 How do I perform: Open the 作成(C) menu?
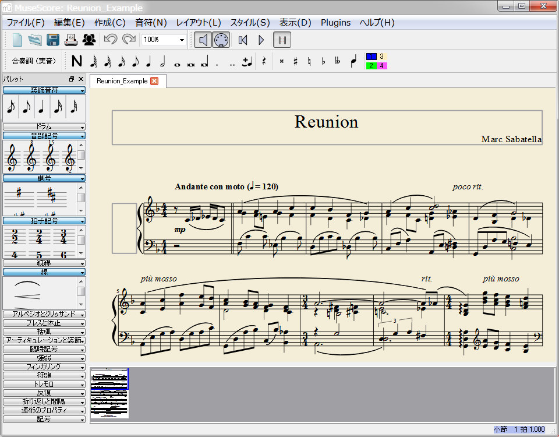point(110,23)
